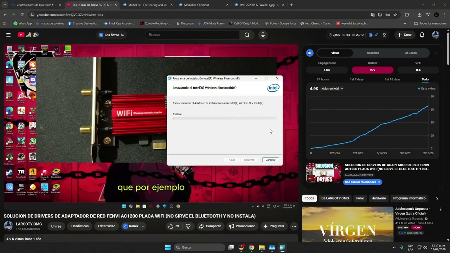450x253 pixels.
Task: Open the YouTube hamburger guide menu
Action: 8,35
